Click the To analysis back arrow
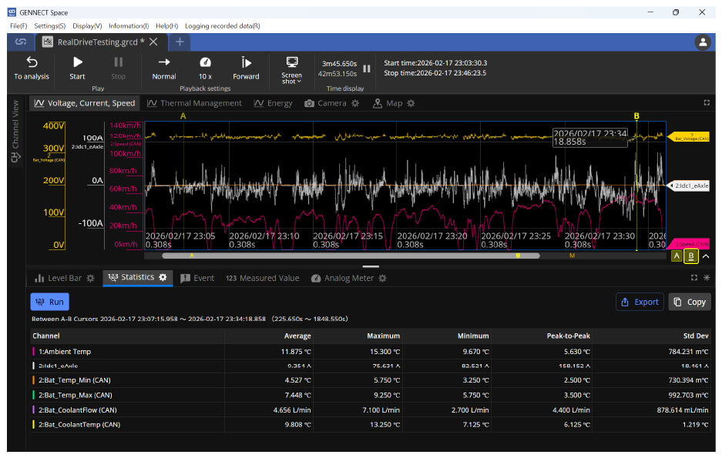 click(32, 68)
